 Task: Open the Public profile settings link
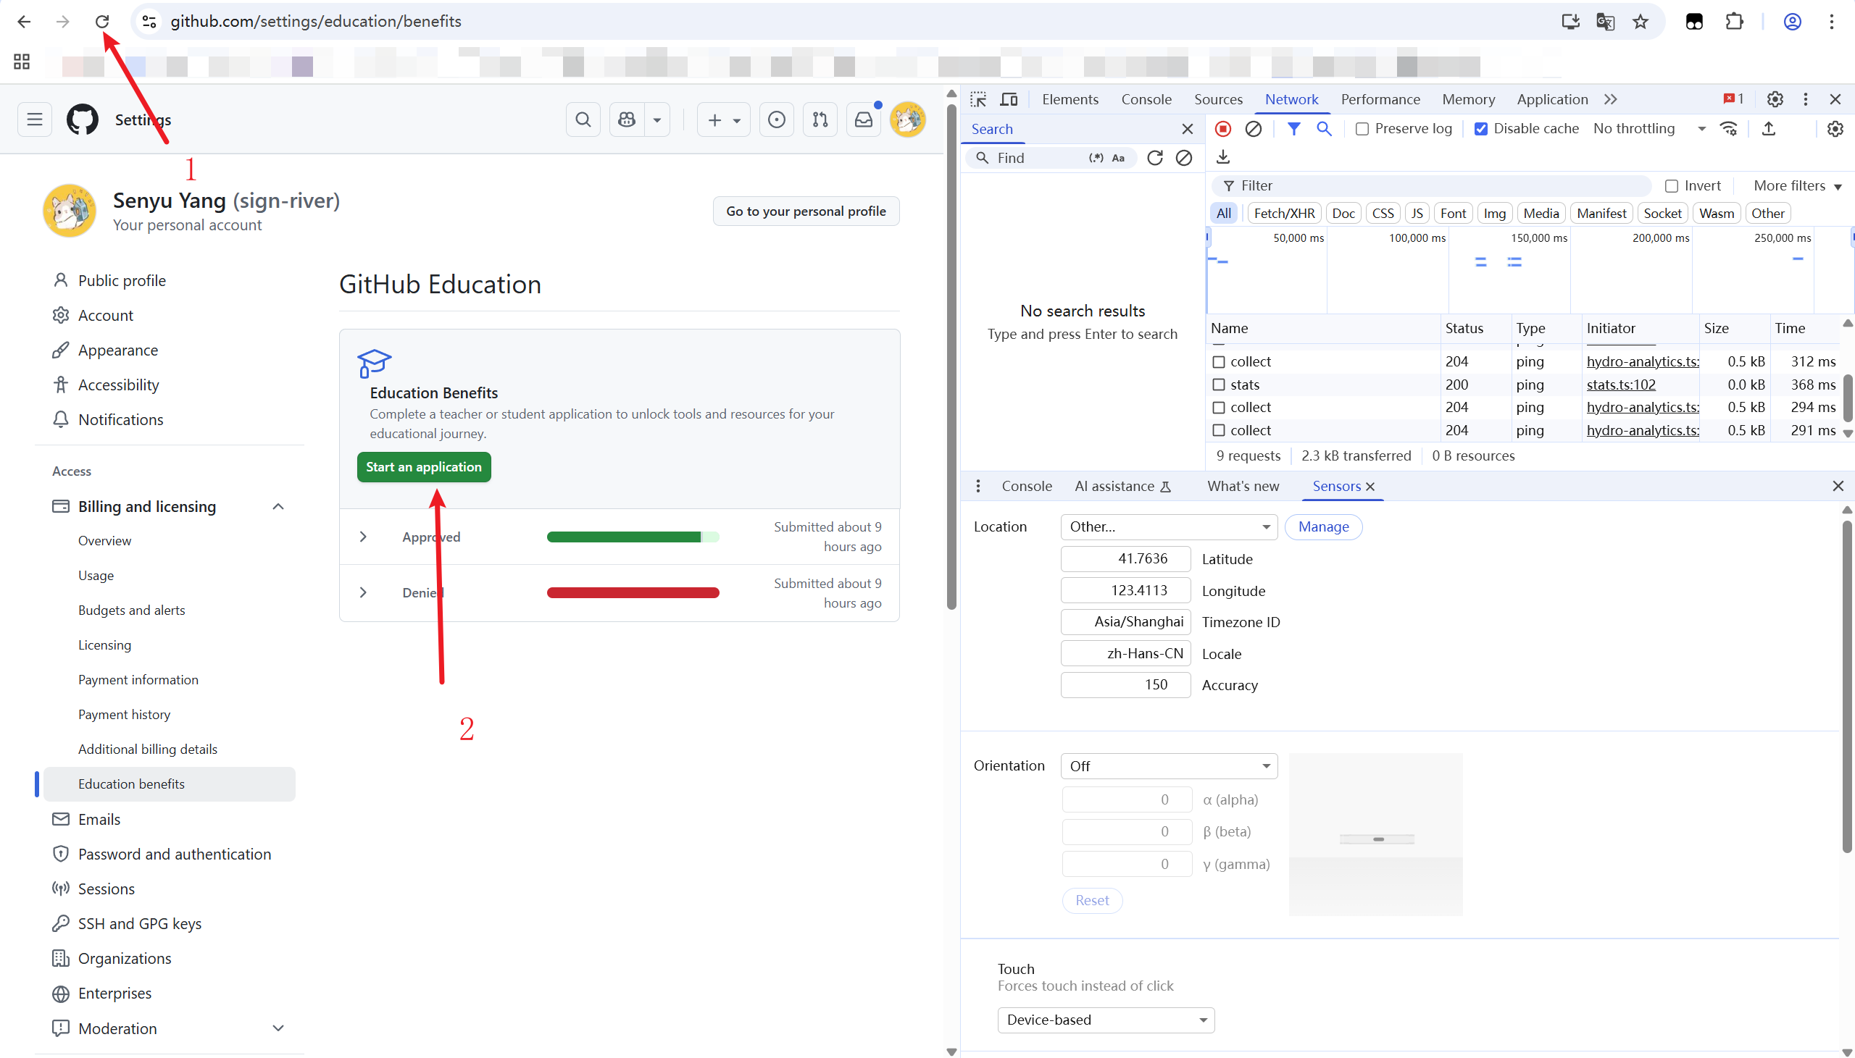122,280
